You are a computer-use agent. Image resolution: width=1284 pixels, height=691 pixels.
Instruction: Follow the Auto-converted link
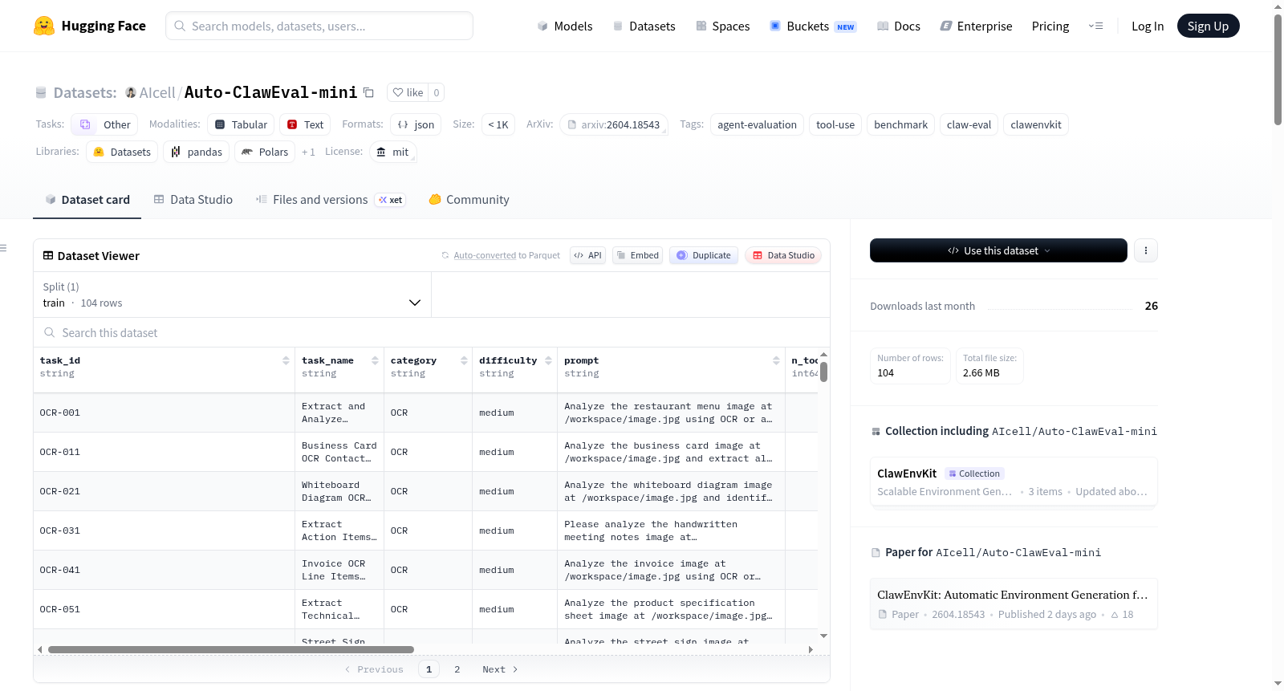[485, 255]
